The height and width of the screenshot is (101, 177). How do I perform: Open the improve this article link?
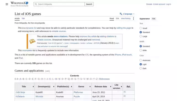[x=88, y=36]
